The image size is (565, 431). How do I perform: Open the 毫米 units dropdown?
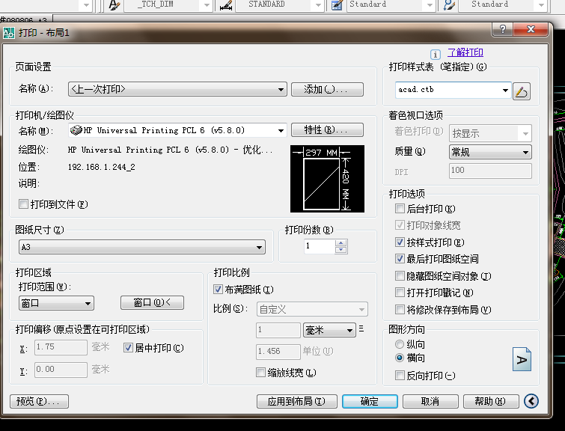pos(329,330)
